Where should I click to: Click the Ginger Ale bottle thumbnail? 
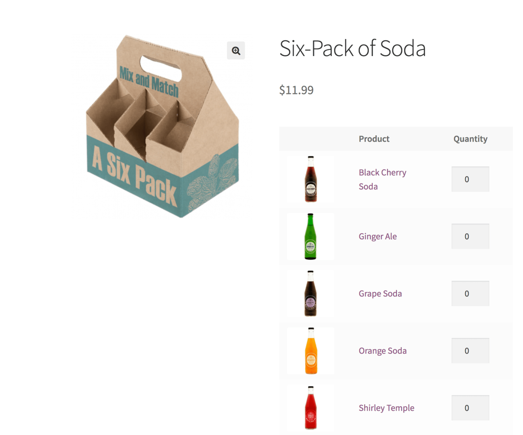coord(310,236)
